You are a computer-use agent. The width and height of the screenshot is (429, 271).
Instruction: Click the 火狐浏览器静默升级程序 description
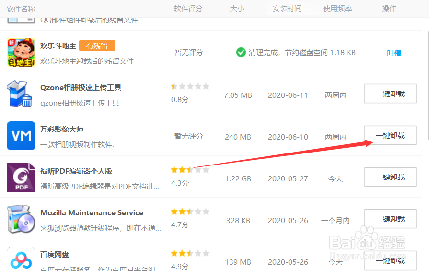[101, 228]
